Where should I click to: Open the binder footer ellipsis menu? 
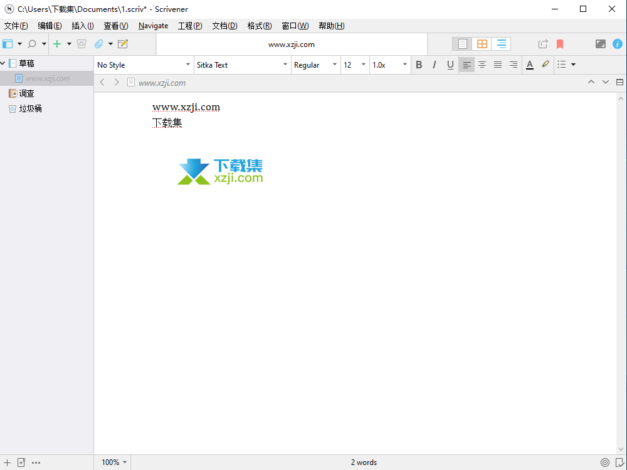point(36,463)
